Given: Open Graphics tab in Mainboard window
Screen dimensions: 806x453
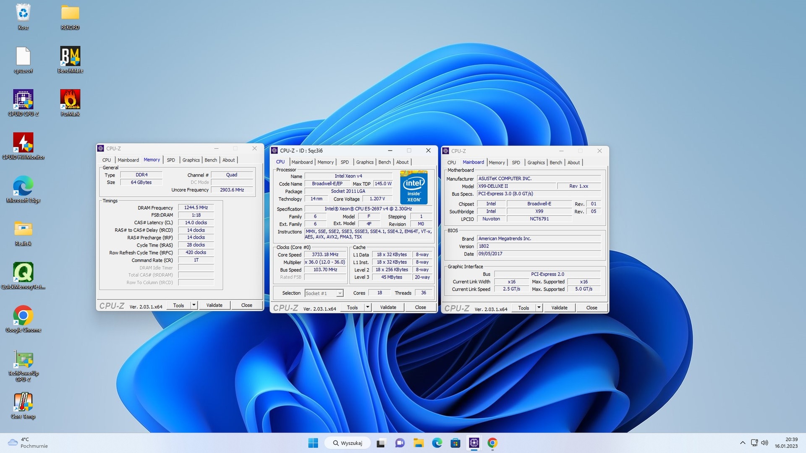Looking at the screenshot, I should click(536, 162).
